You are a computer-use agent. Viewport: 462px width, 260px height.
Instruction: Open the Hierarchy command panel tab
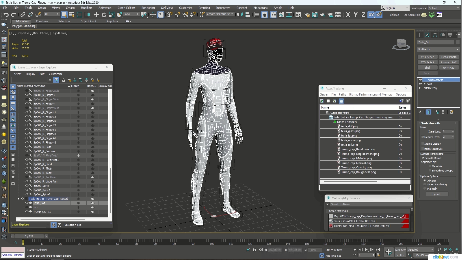tap(435, 35)
